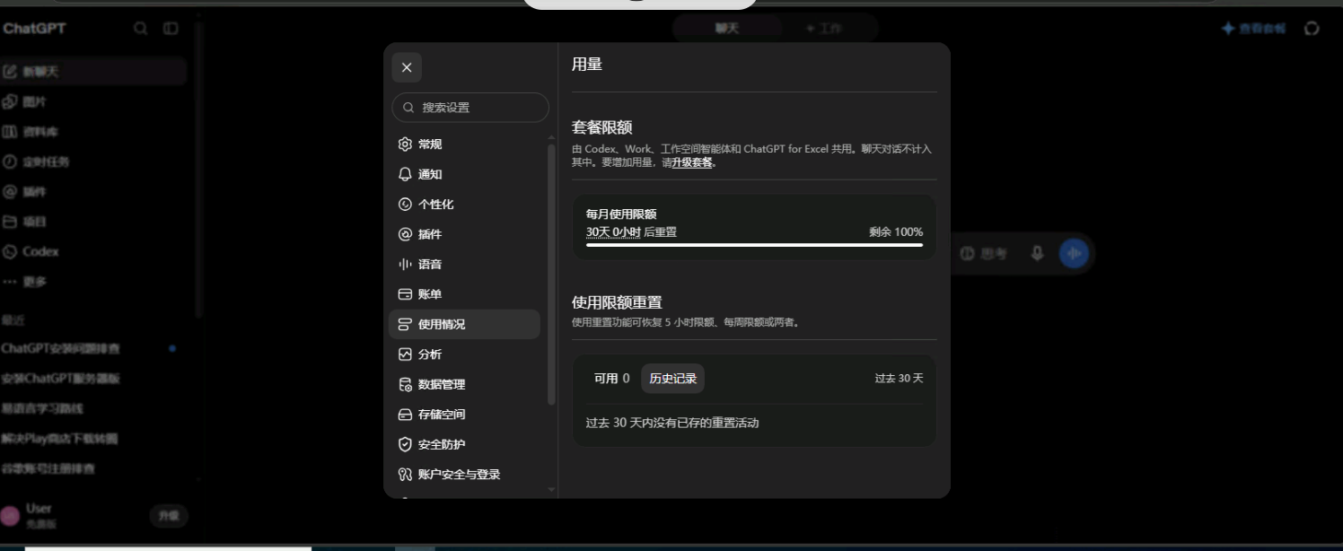
Task: Open the ChatGPT安装问题排查 chat
Action: tap(93, 348)
